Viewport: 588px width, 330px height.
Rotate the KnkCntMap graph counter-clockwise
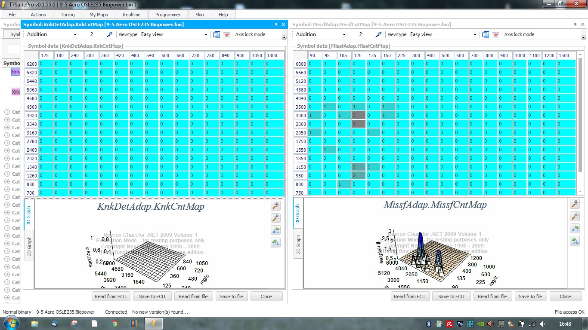pyautogui.click(x=275, y=230)
